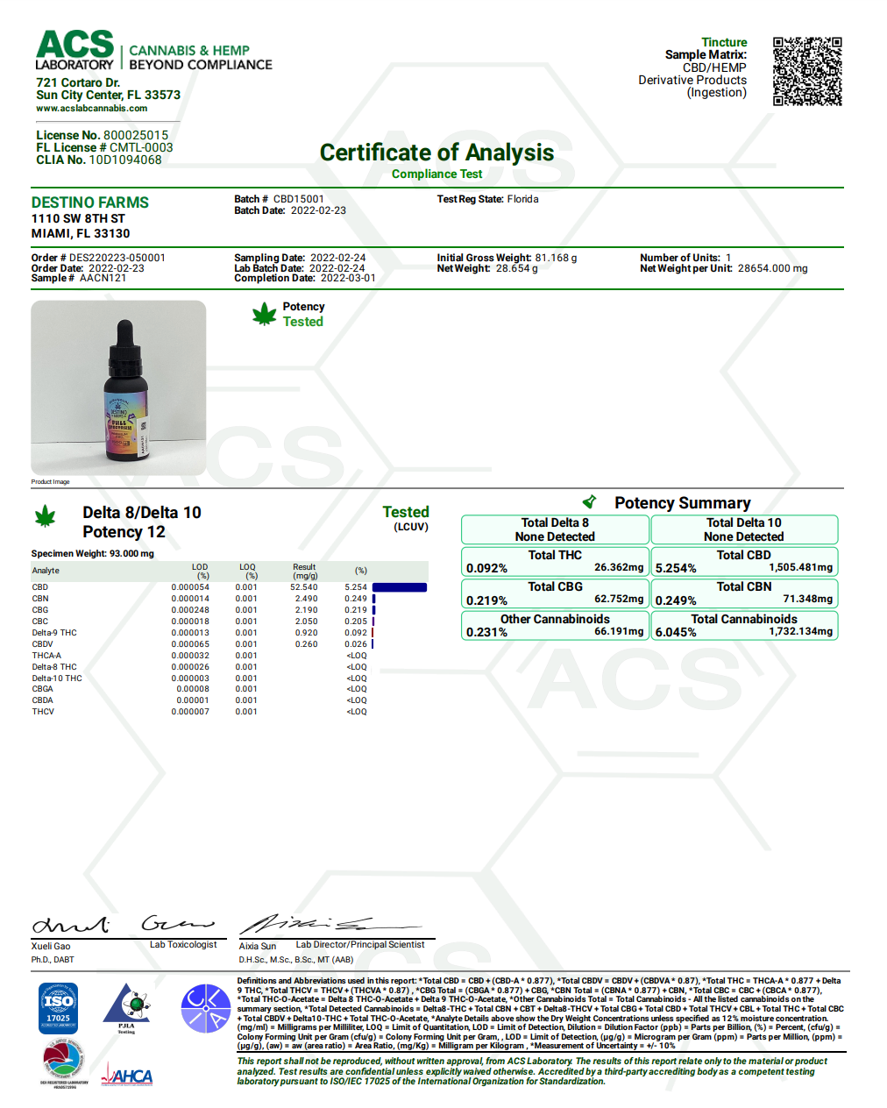Click the Potency Summary pin icon
The height and width of the screenshot is (1108, 887).
coord(590,502)
